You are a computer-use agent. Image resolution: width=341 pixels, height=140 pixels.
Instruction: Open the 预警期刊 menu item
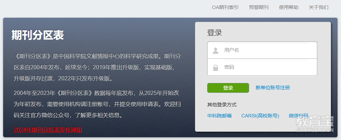point(259,7)
